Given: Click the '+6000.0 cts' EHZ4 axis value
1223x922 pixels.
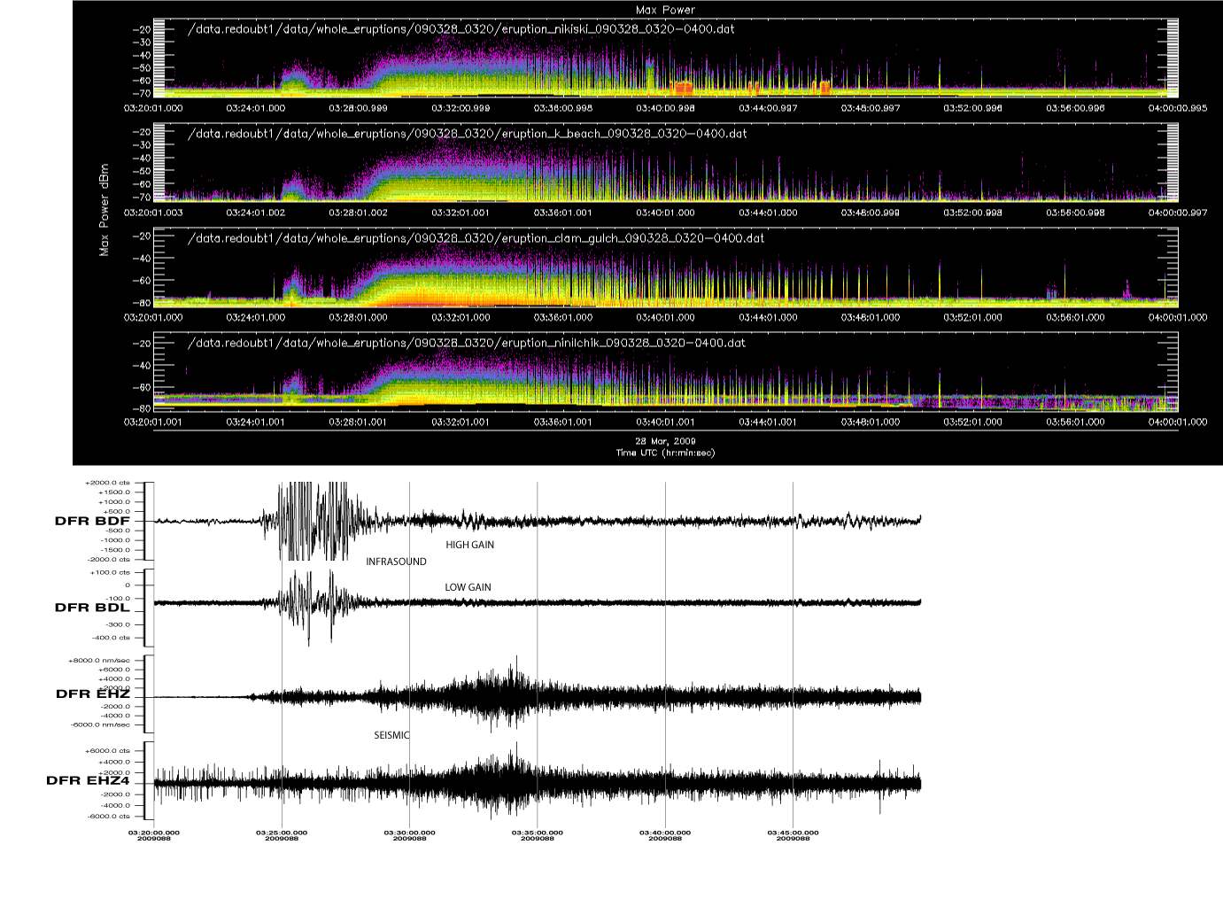Looking at the screenshot, I should pos(107,751).
